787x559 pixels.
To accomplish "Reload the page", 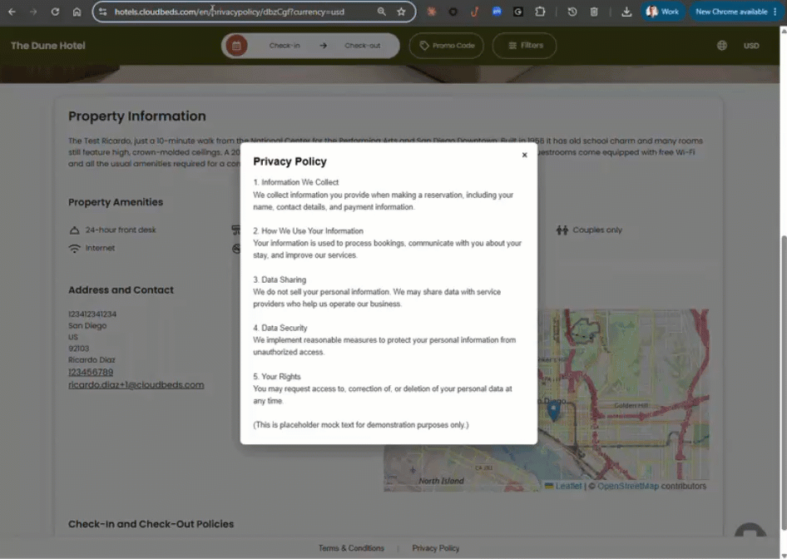I will [x=55, y=12].
